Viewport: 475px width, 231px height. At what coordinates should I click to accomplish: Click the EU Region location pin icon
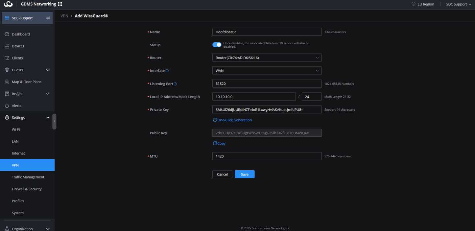(414, 4)
